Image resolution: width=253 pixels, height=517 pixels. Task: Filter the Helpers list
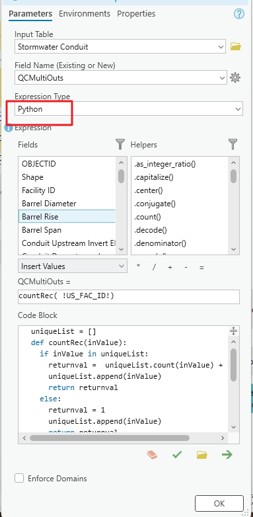click(x=233, y=144)
